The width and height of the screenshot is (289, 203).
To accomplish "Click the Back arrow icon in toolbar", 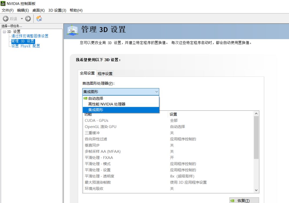I will coord(6,18).
